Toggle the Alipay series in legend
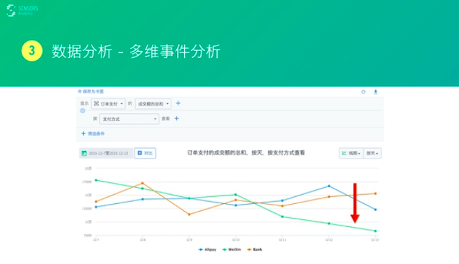The image size is (459, 264). click(x=207, y=249)
